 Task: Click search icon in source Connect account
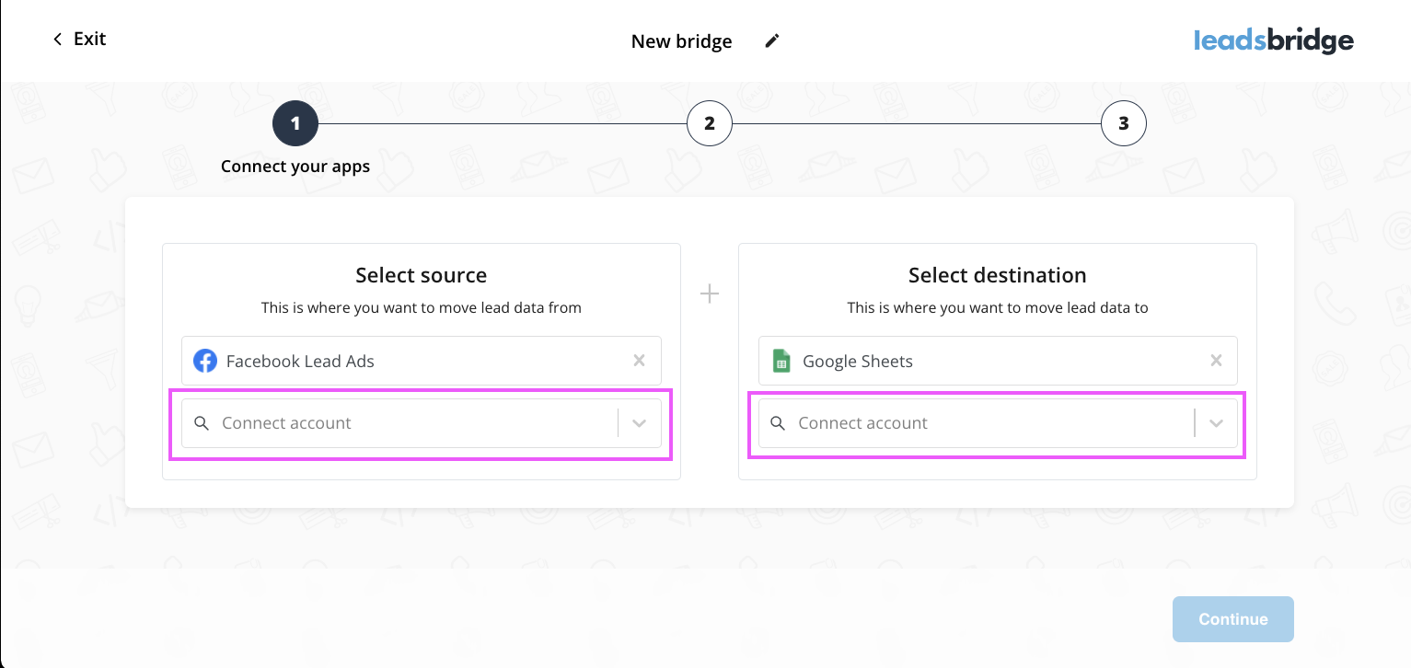[x=202, y=423]
